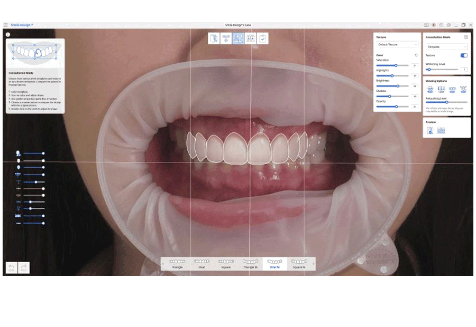Choose the Triangle teeth template

coord(177,264)
